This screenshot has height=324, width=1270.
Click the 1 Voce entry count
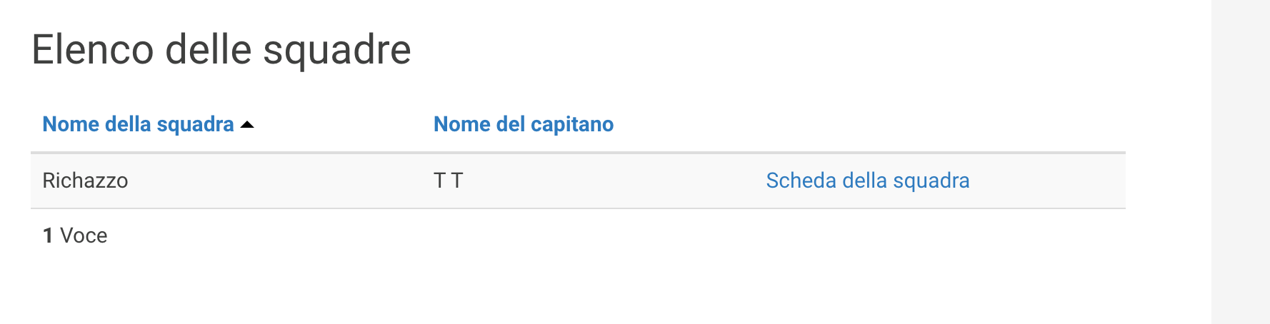(x=75, y=236)
